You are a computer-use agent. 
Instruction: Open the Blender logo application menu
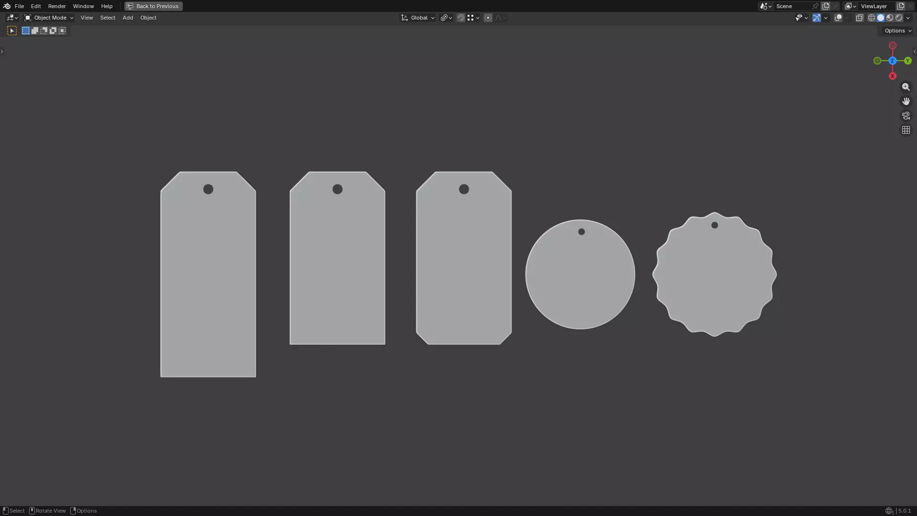coord(7,6)
